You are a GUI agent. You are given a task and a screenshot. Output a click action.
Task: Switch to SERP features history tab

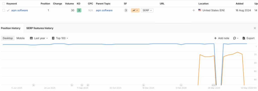[40, 28]
